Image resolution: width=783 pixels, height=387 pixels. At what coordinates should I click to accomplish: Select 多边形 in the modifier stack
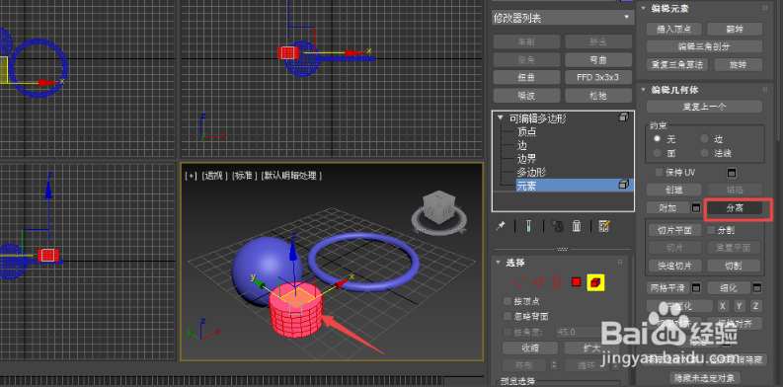531,173
